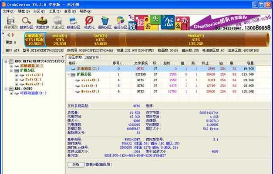Select the Soft(E:) table row
This screenshot has height=174, width=273.
(161, 86)
